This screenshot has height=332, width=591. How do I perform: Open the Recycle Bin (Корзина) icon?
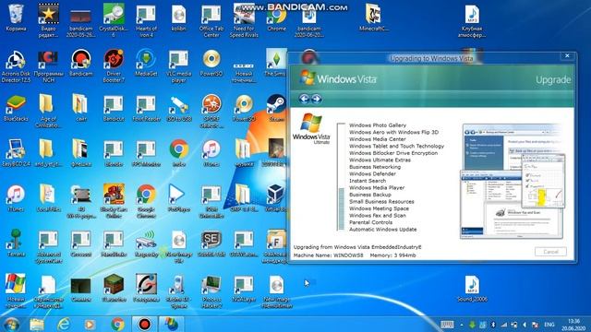tap(16, 18)
